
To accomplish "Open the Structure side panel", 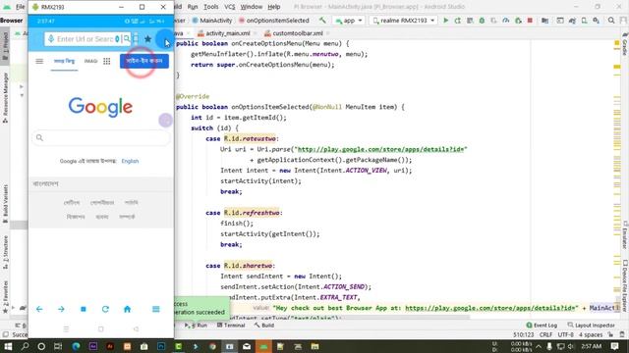I will click(5, 252).
